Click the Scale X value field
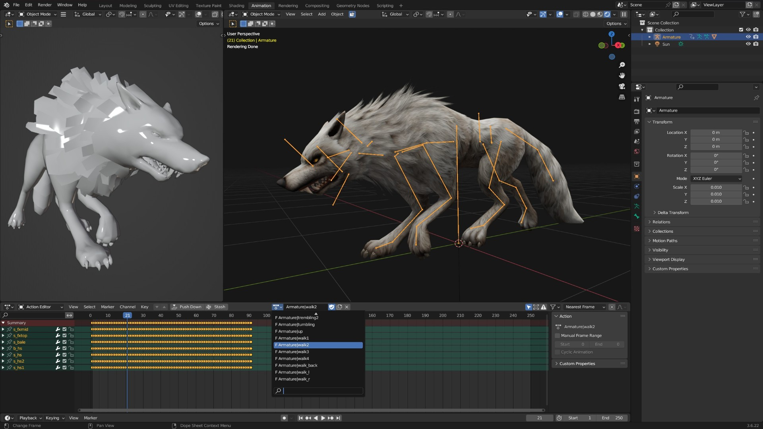The height and width of the screenshot is (429, 763). tap(716, 187)
